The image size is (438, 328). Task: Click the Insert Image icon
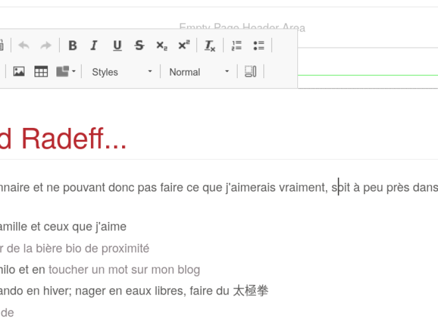tap(19, 72)
